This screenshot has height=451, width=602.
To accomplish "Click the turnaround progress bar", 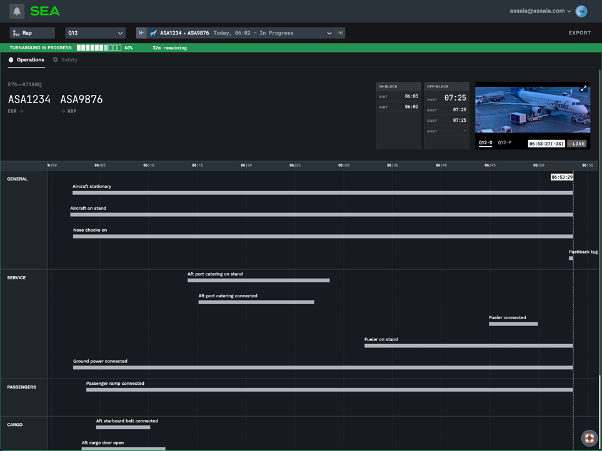I will tap(99, 47).
